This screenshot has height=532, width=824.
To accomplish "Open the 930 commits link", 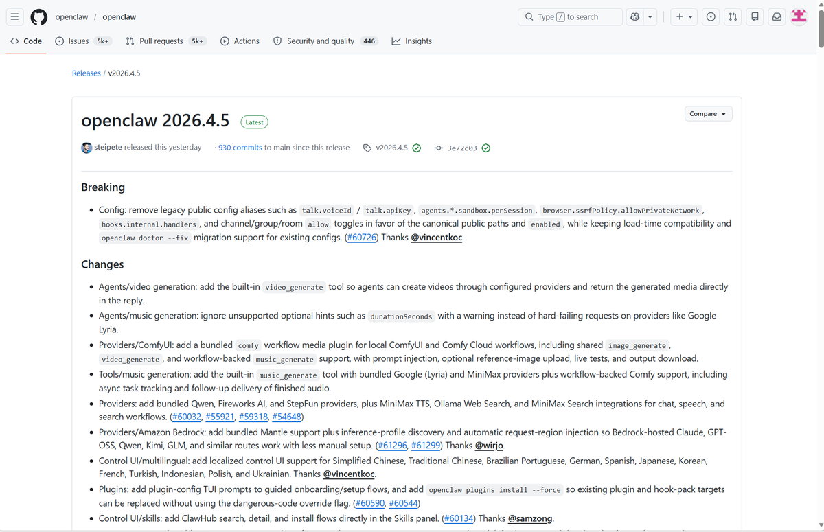I will 240,148.
